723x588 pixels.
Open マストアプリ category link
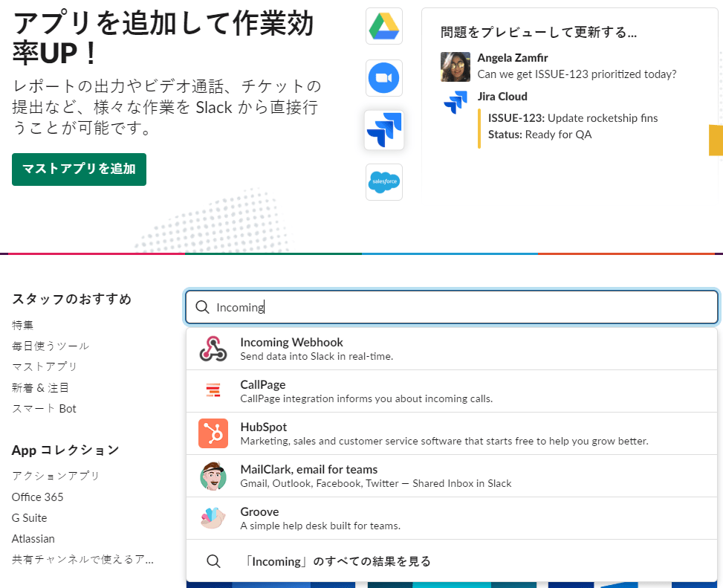point(45,366)
